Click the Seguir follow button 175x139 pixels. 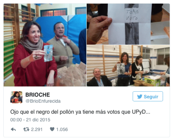(148, 96)
